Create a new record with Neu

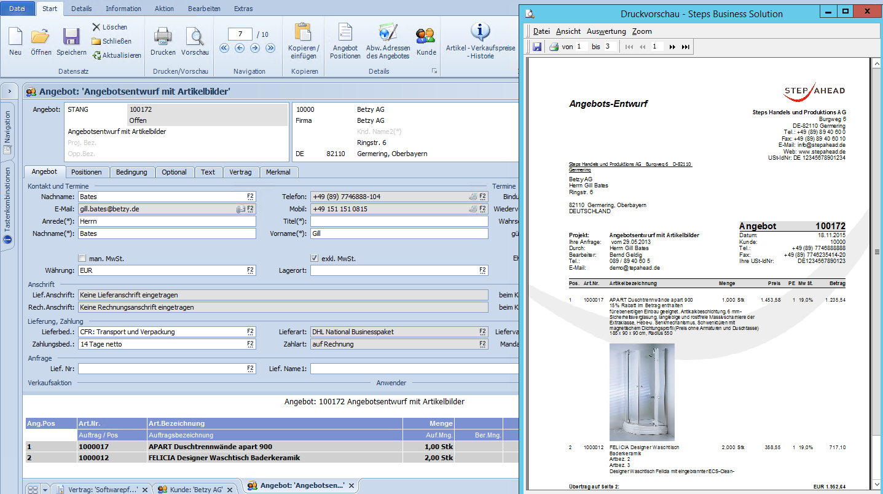[x=15, y=41]
